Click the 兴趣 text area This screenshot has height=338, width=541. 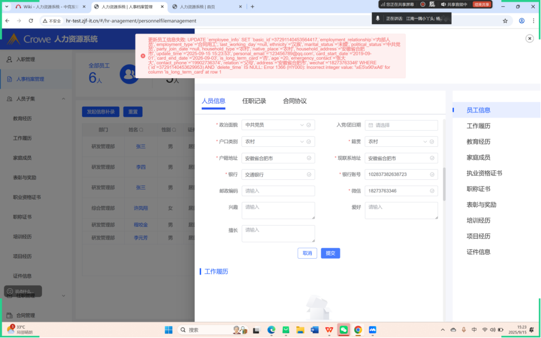click(x=278, y=211)
